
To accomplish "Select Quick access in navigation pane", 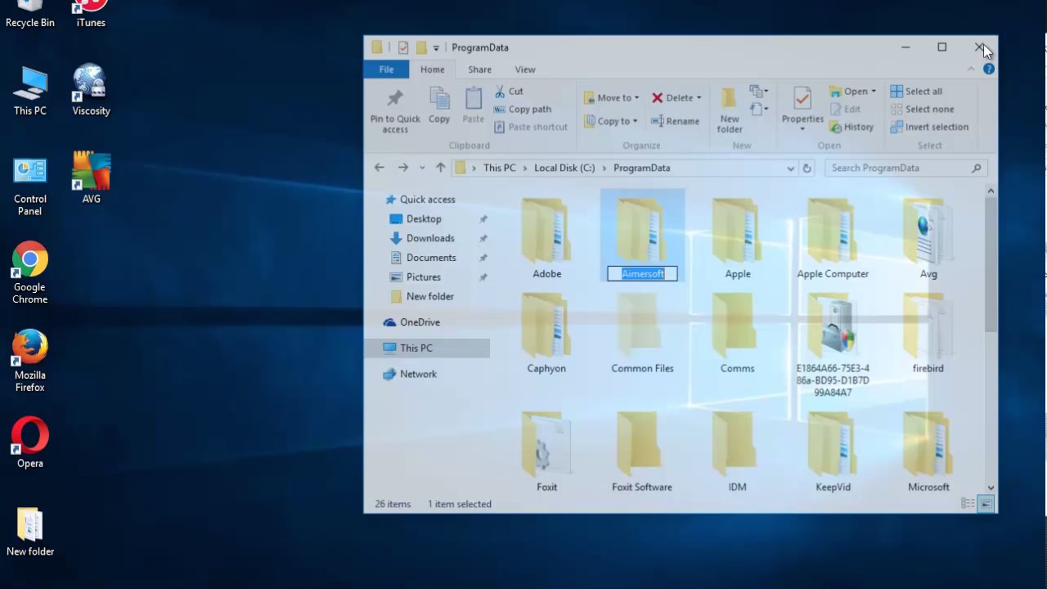I will tap(420, 200).
